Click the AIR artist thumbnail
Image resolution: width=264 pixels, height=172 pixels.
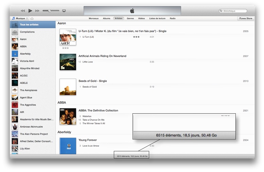(15, 112)
